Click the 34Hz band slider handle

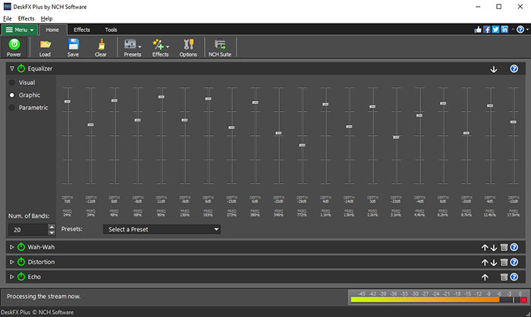[x=90, y=125]
